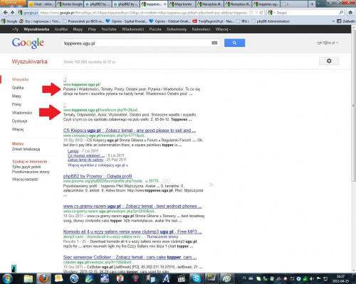Open the Komodo all 4 u result link

coord(132,231)
